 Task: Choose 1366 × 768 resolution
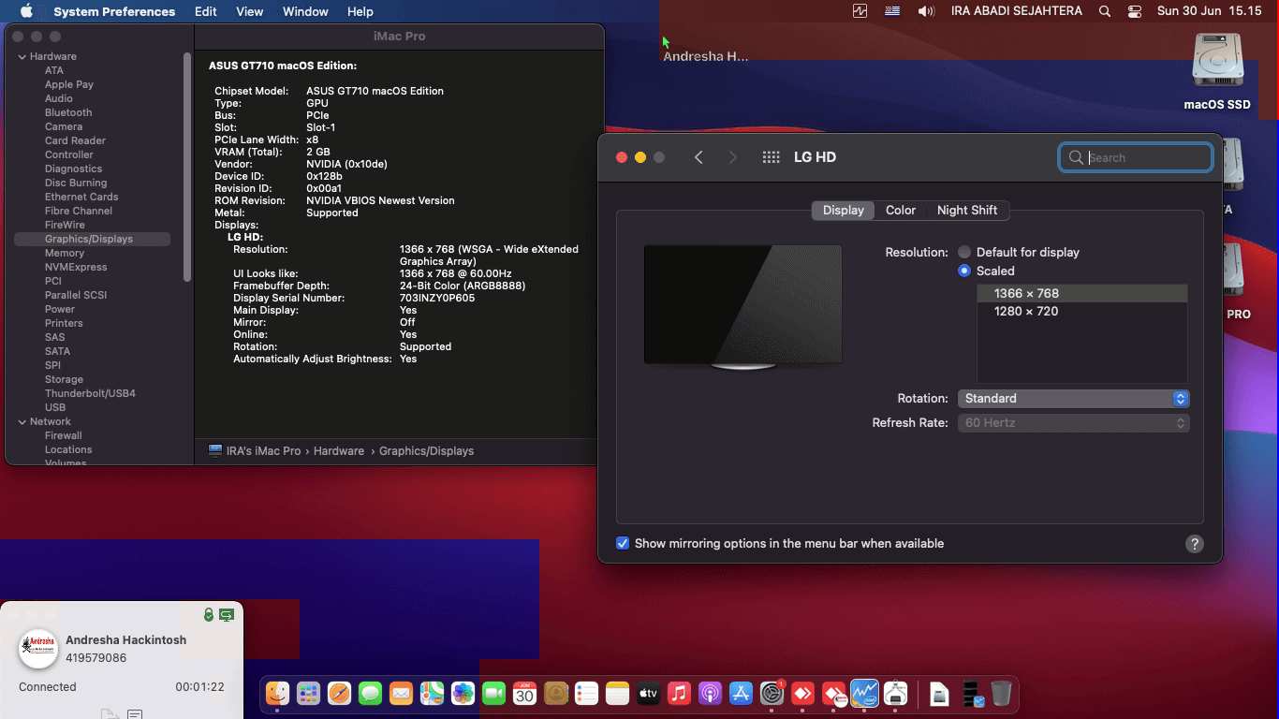pyautogui.click(x=1082, y=293)
